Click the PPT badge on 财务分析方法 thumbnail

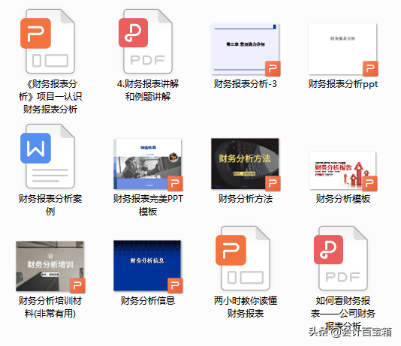(x=273, y=183)
